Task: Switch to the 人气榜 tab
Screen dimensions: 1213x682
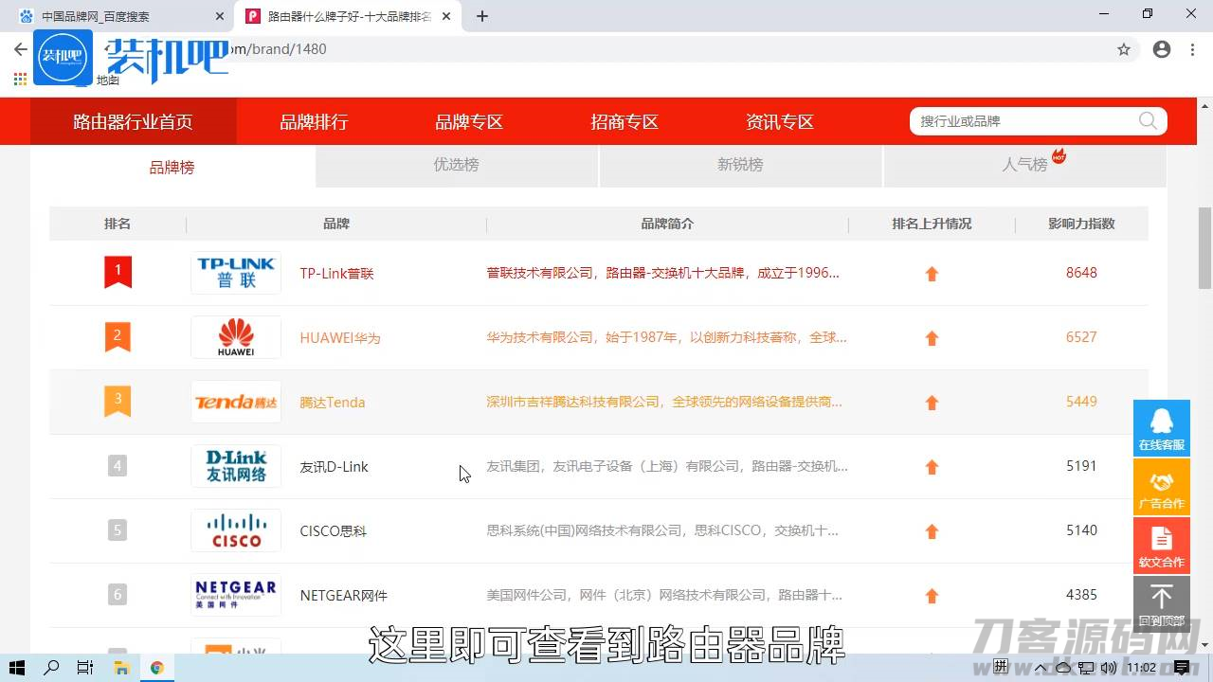Action: point(1024,165)
